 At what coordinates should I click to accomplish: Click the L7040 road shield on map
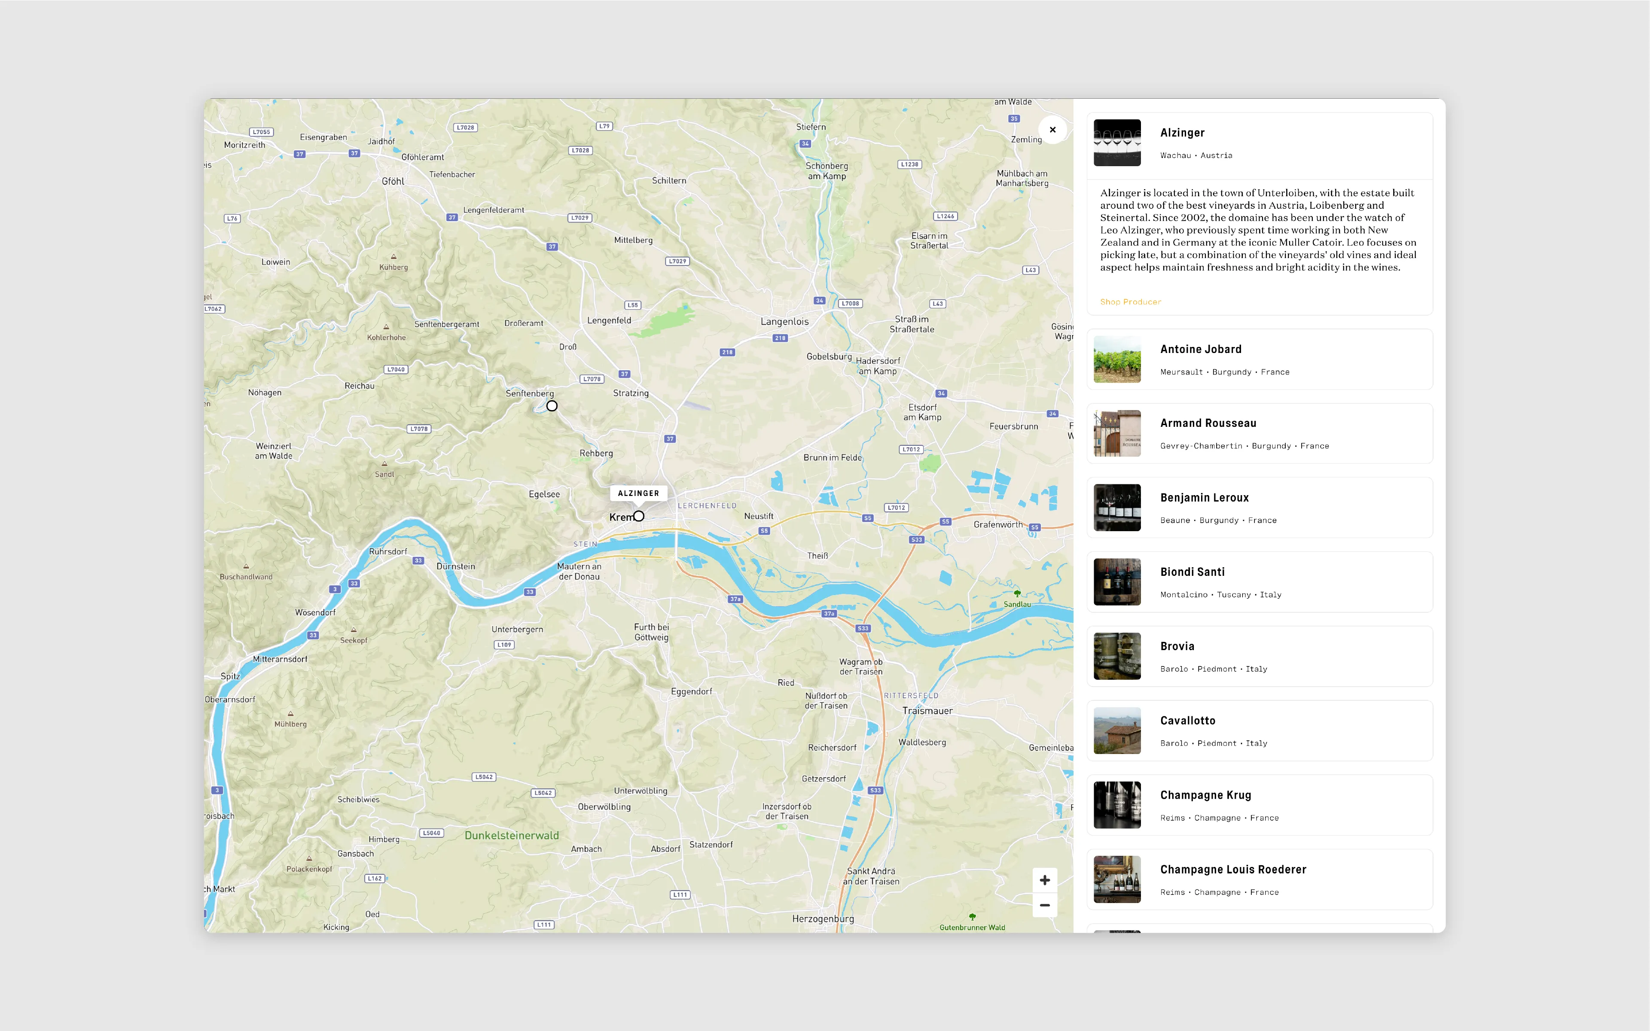tap(396, 370)
